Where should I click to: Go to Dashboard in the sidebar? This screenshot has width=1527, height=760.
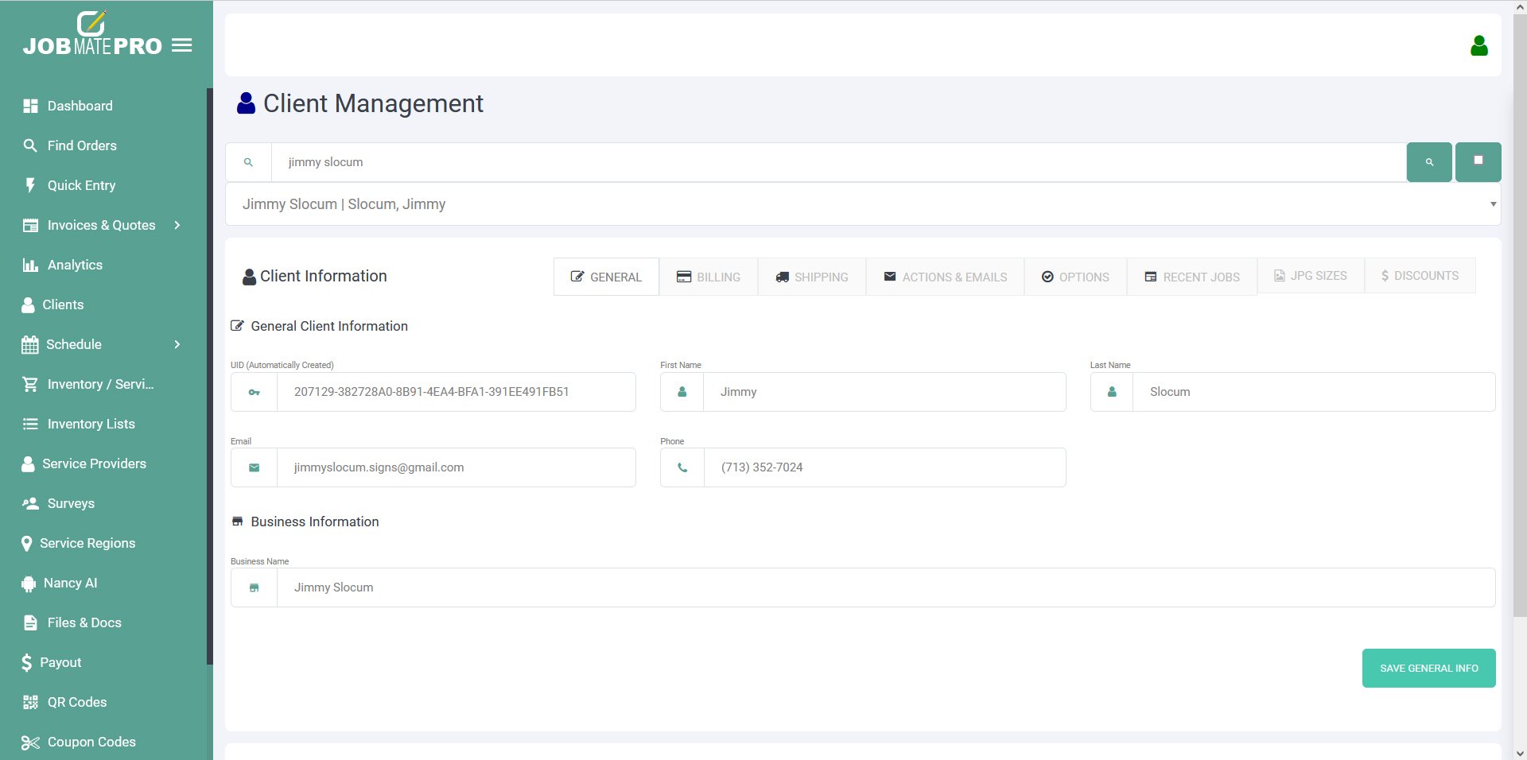point(80,106)
